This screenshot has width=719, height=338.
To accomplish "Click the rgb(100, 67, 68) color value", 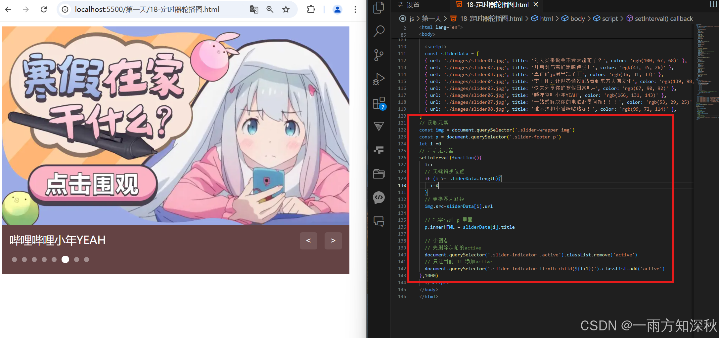I will (x=654, y=60).
